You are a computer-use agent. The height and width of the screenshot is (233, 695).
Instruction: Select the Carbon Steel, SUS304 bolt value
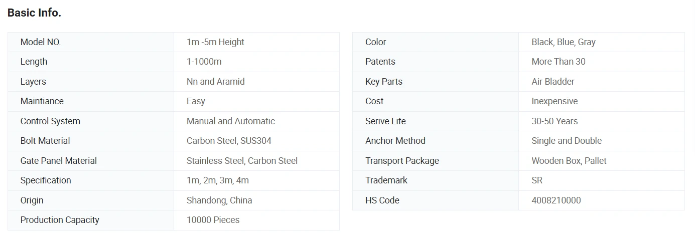(229, 141)
